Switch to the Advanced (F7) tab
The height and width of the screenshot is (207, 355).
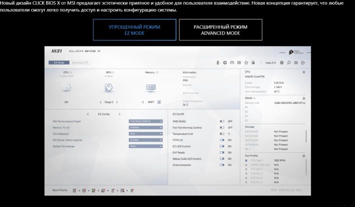click(79, 63)
